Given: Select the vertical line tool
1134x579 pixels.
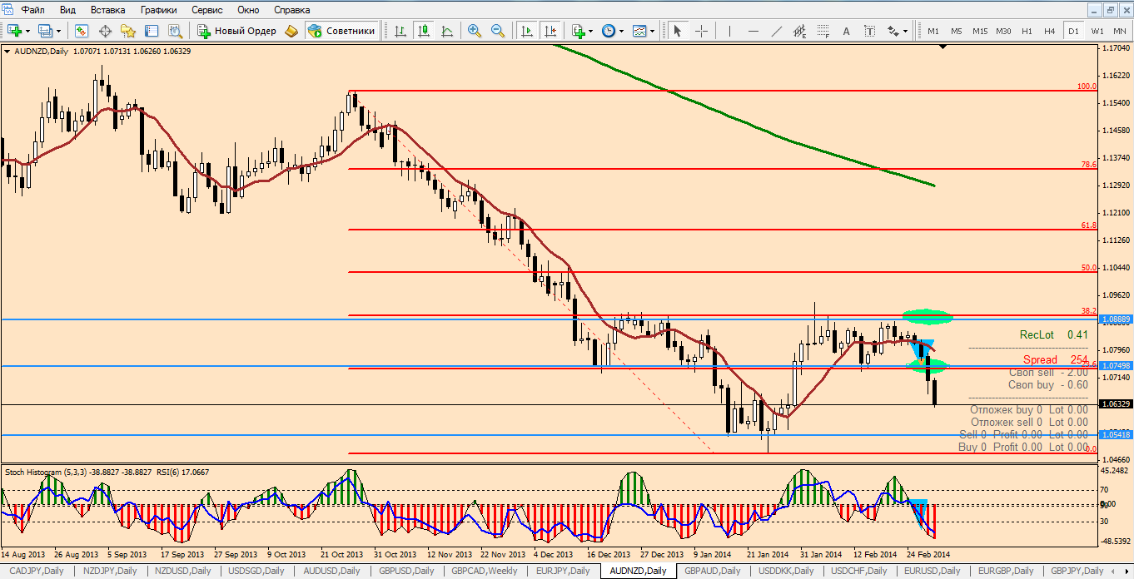Looking at the screenshot, I should (x=730, y=31).
